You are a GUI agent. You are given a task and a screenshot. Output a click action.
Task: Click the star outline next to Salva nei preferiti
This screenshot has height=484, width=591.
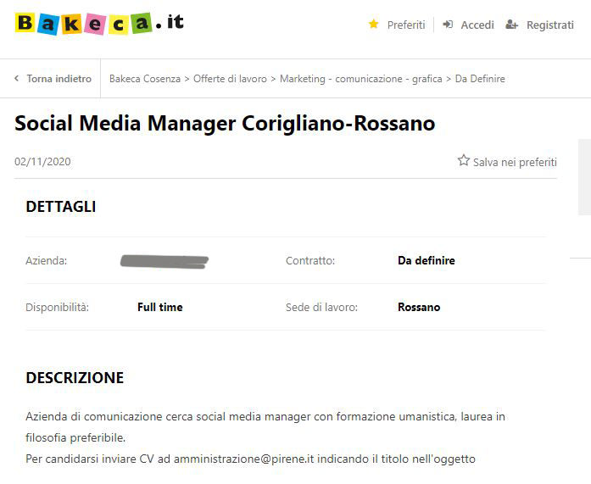463,160
